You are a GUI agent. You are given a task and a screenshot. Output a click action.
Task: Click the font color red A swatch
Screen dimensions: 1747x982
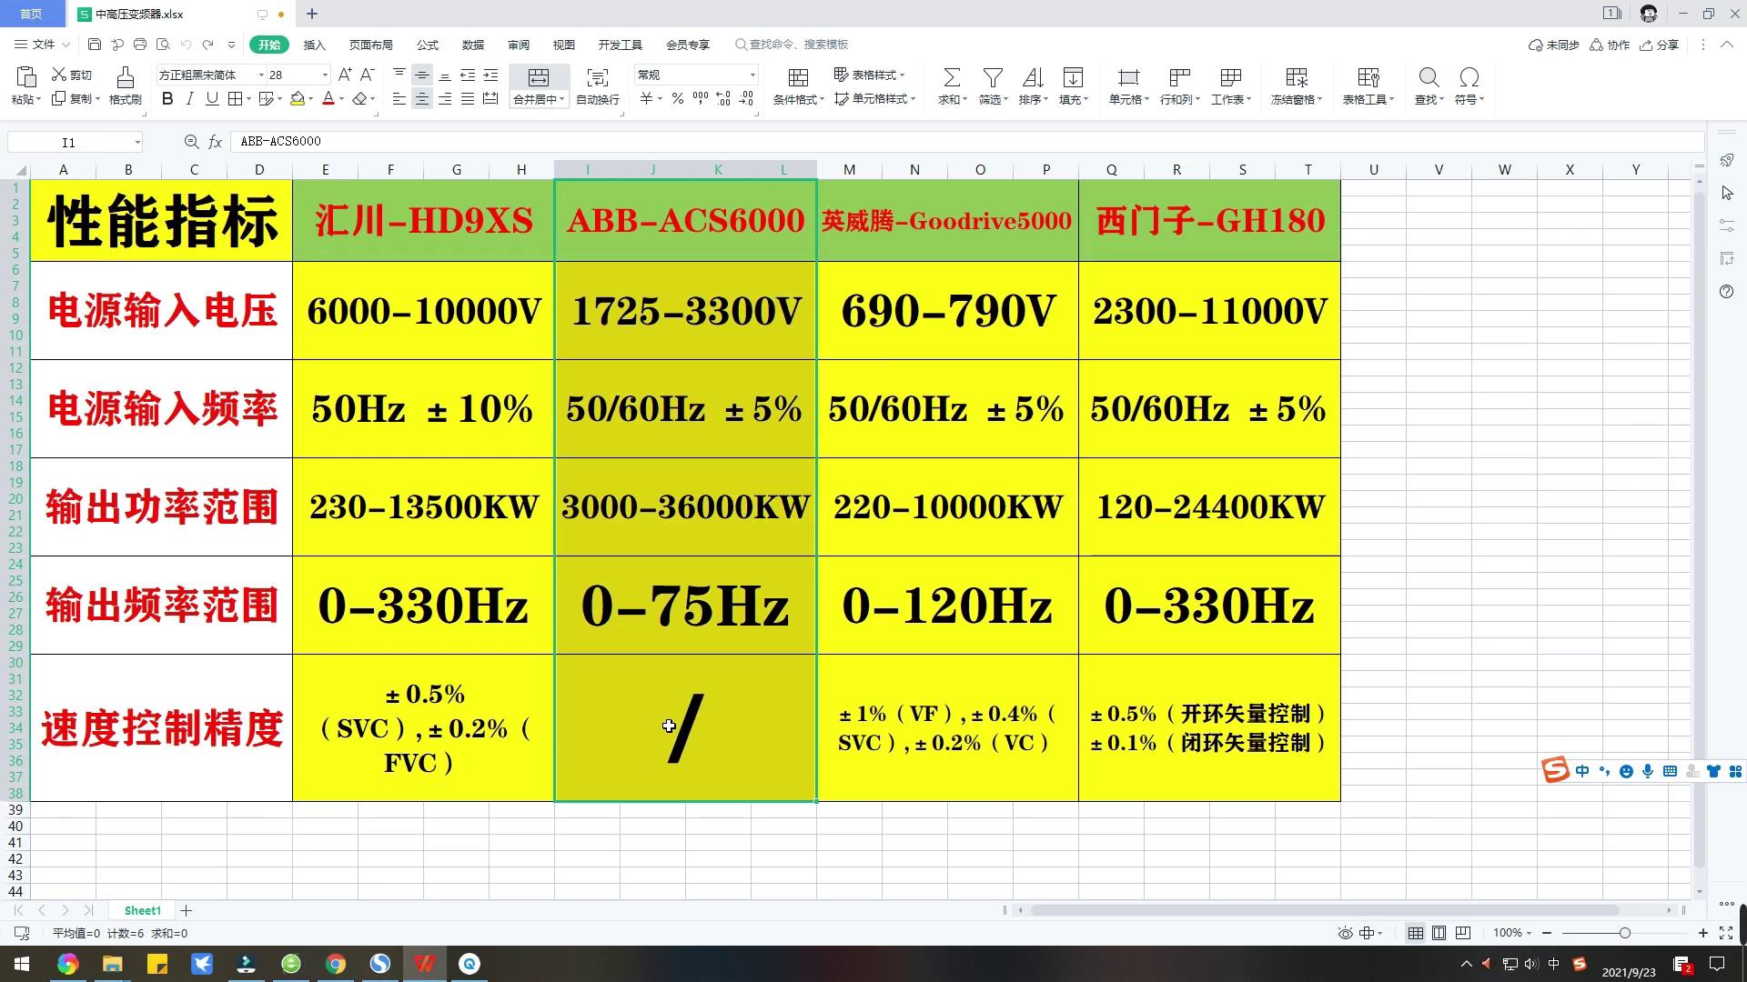point(328,99)
